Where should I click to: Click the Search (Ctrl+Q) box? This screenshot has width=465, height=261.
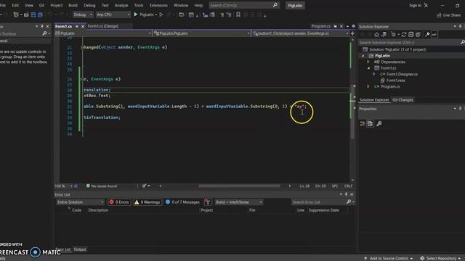click(244, 5)
